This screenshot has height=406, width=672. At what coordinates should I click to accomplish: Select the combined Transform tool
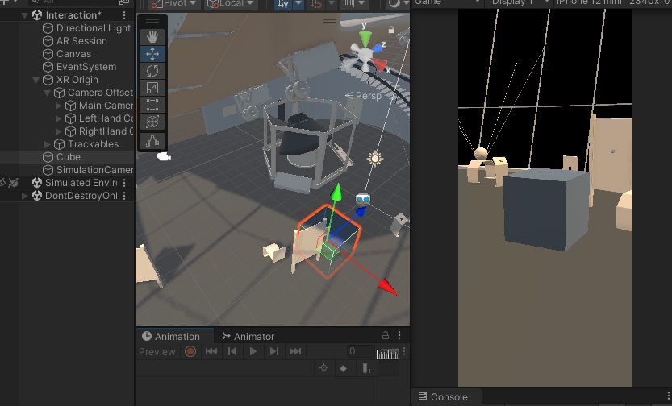(152, 122)
